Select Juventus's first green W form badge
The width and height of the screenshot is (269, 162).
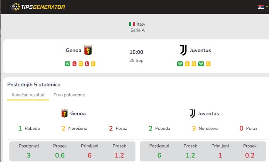tap(180, 64)
